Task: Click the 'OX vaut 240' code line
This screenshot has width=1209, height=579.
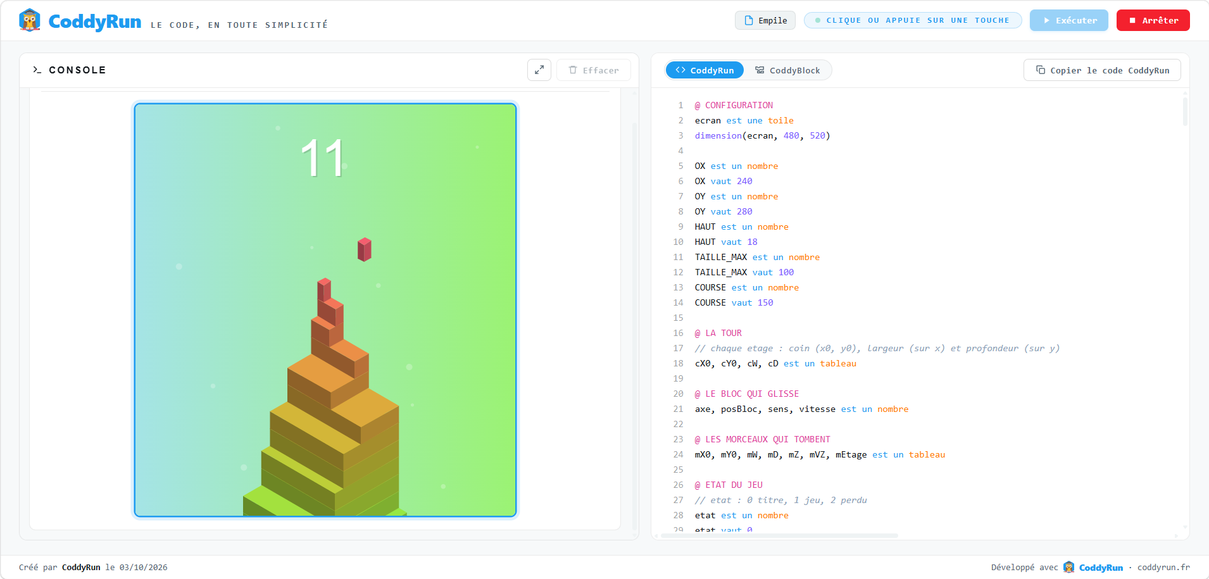Action: [724, 181]
